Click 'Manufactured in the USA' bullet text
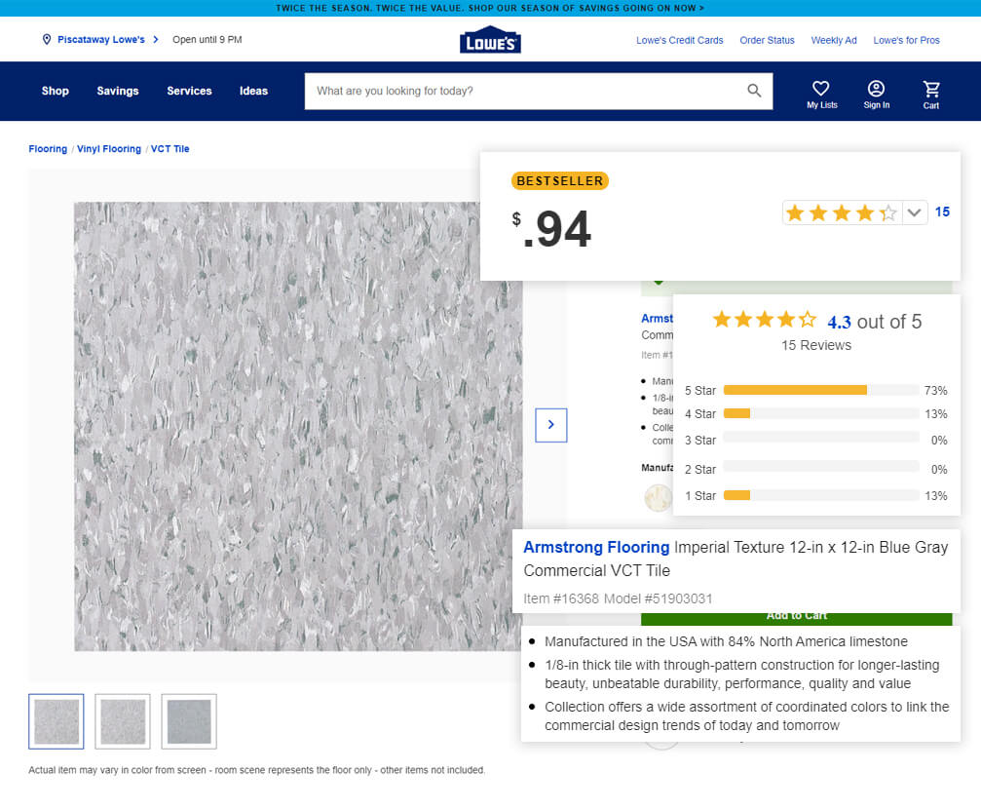This screenshot has height=810, width=981. click(x=726, y=641)
